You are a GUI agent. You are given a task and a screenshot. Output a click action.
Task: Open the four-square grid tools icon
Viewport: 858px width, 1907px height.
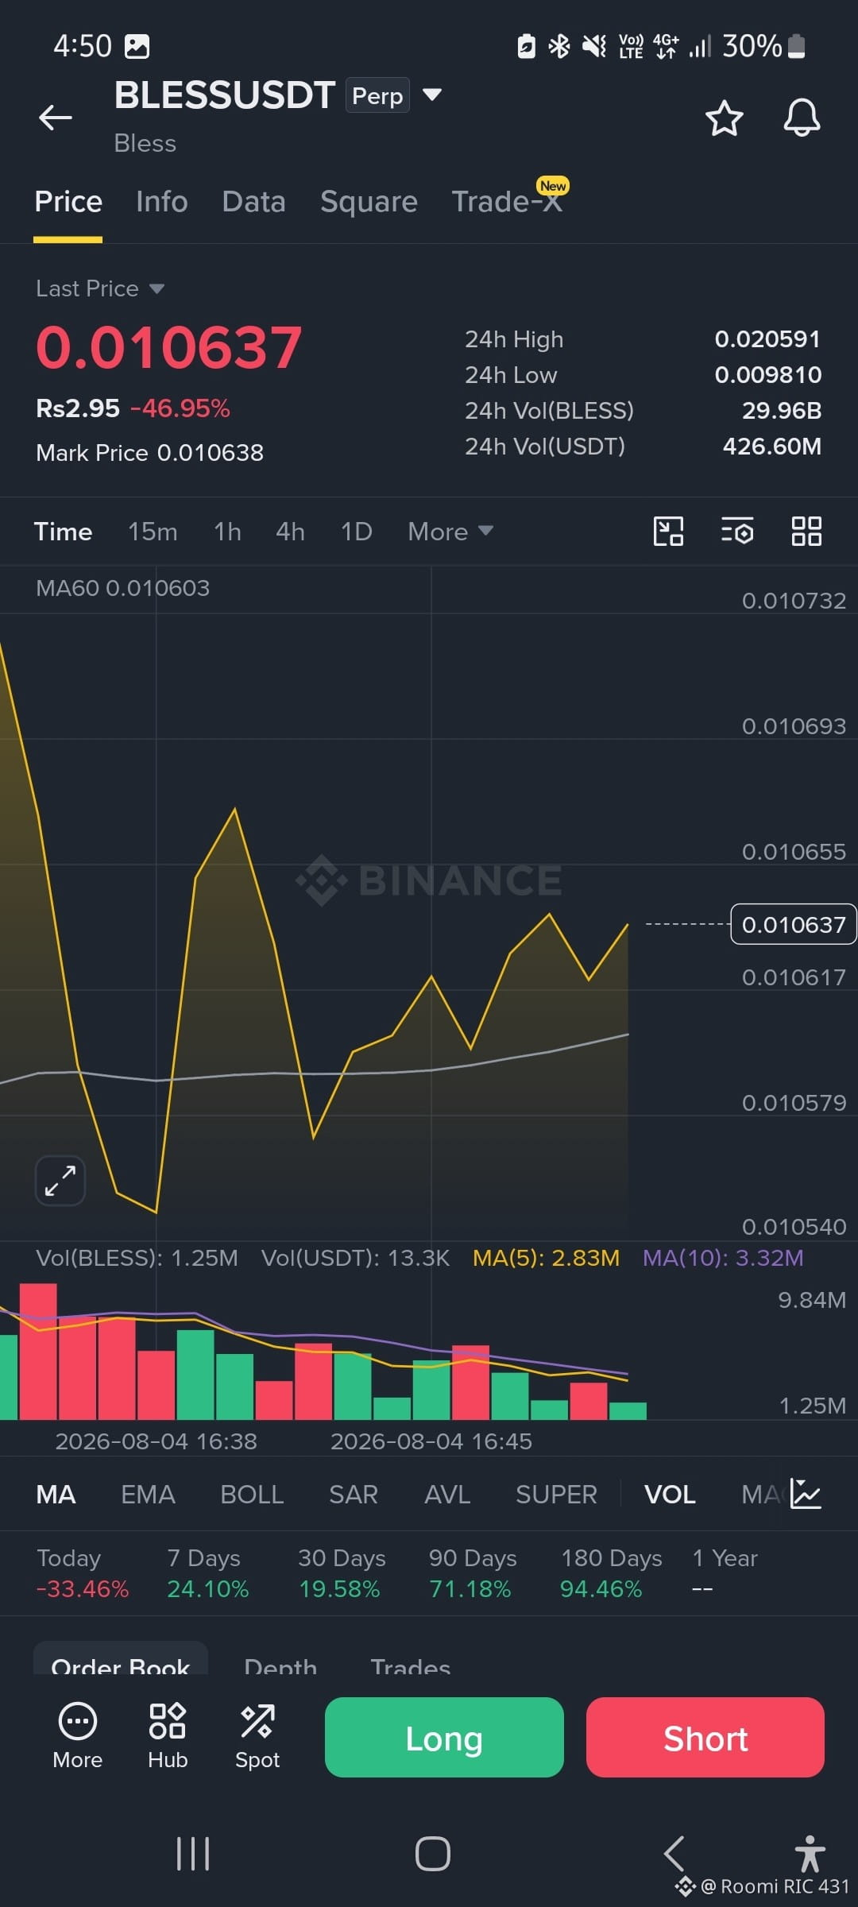[806, 531]
